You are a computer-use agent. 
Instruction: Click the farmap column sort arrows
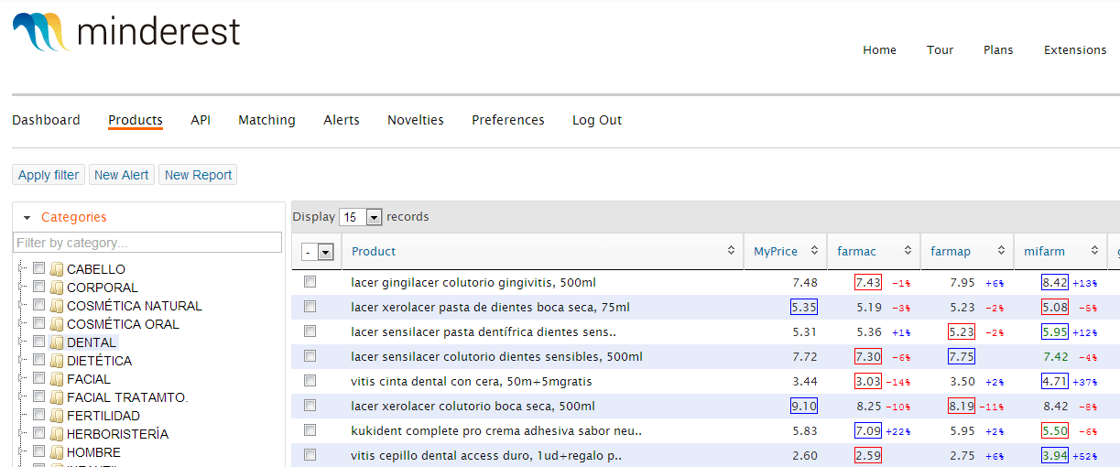pos(1001,251)
